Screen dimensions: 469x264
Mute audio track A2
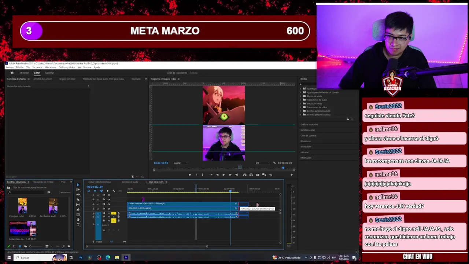coord(108,217)
